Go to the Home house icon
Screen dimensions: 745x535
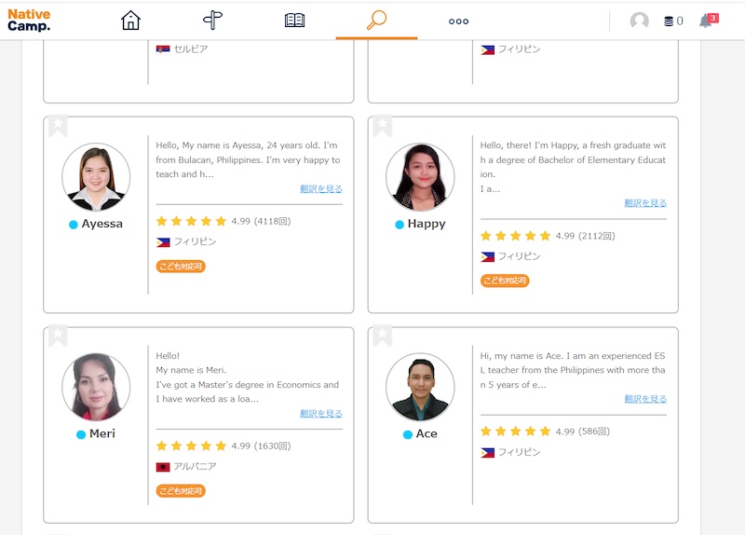point(130,21)
